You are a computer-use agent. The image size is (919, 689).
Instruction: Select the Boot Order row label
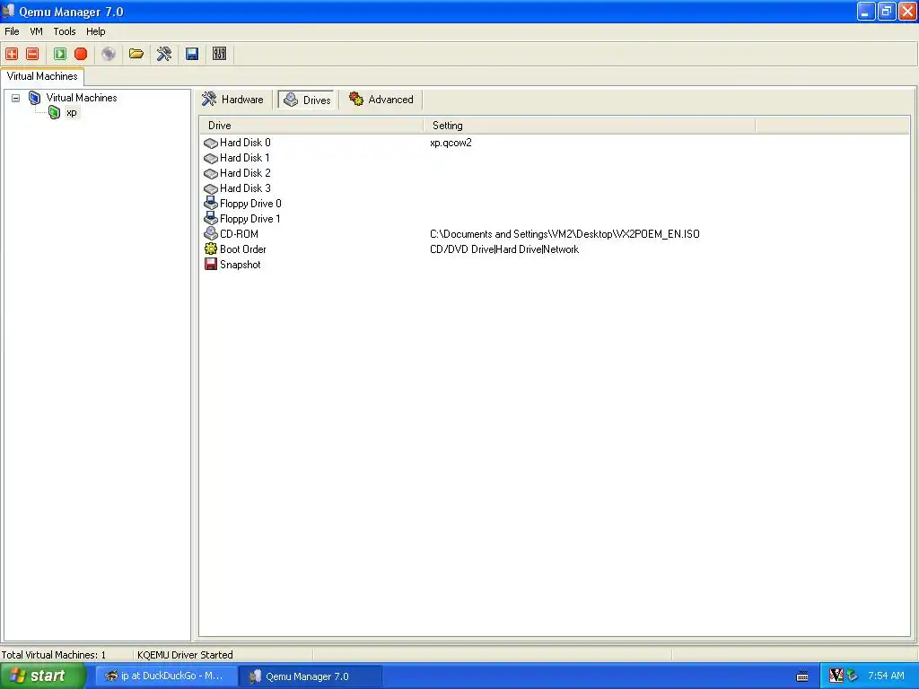pyautogui.click(x=242, y=249)
